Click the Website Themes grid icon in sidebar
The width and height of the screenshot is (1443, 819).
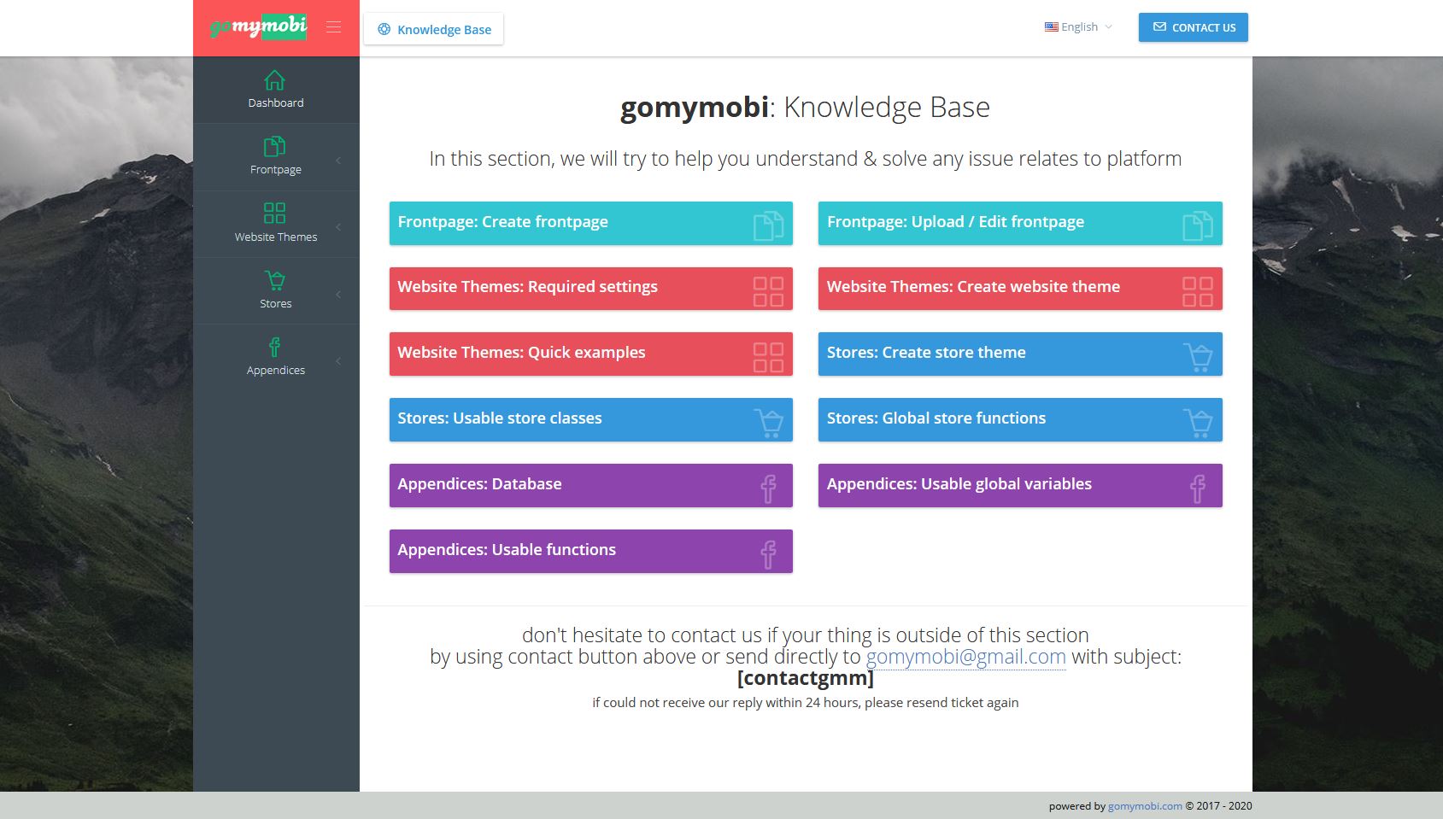tap(274, 213)
